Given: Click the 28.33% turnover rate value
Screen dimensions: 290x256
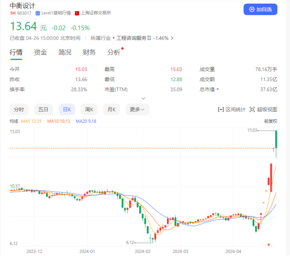Looking at the screenshot, I should point(79,89).
